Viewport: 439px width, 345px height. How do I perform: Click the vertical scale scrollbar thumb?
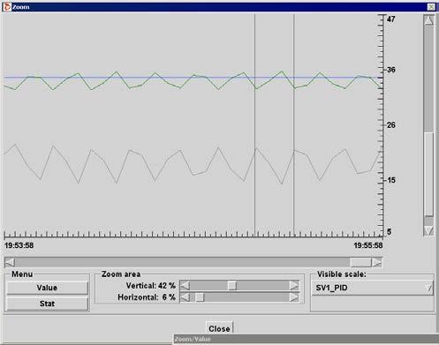(x=428, y=175)
